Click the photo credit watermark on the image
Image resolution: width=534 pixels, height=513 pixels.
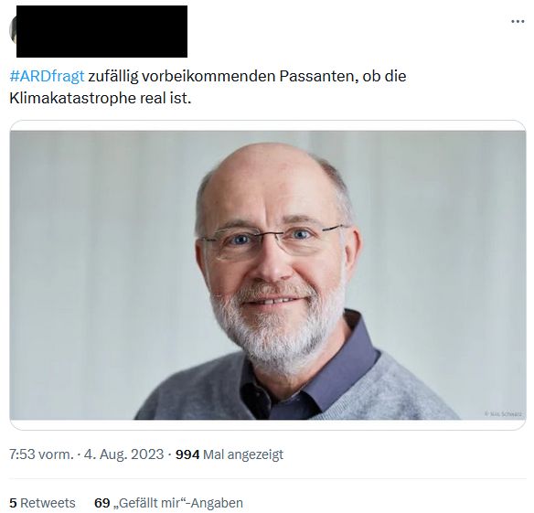click(503, 414)
